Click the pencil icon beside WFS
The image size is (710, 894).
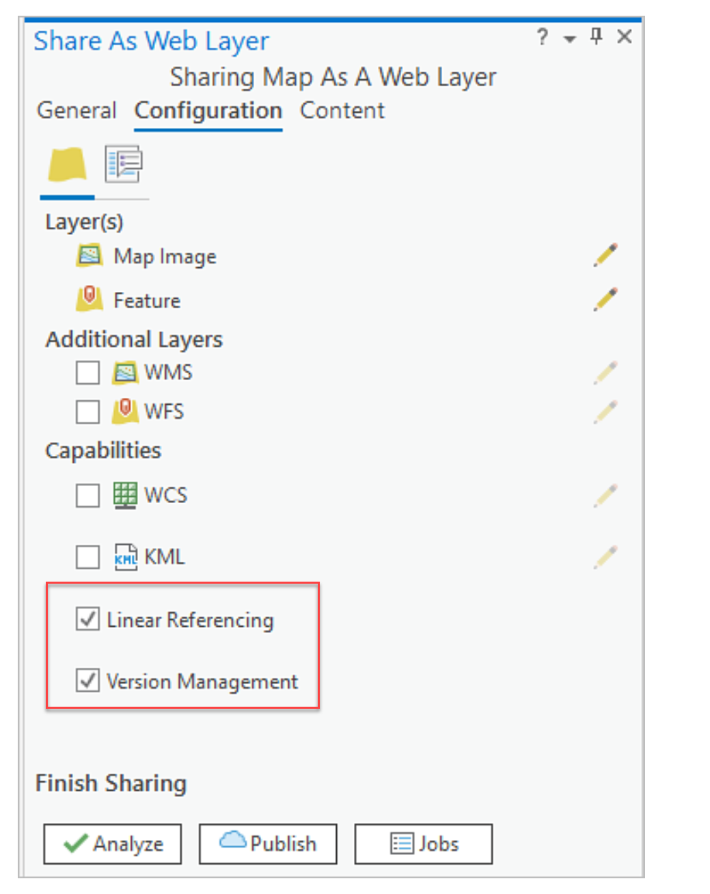pos(605,412)
